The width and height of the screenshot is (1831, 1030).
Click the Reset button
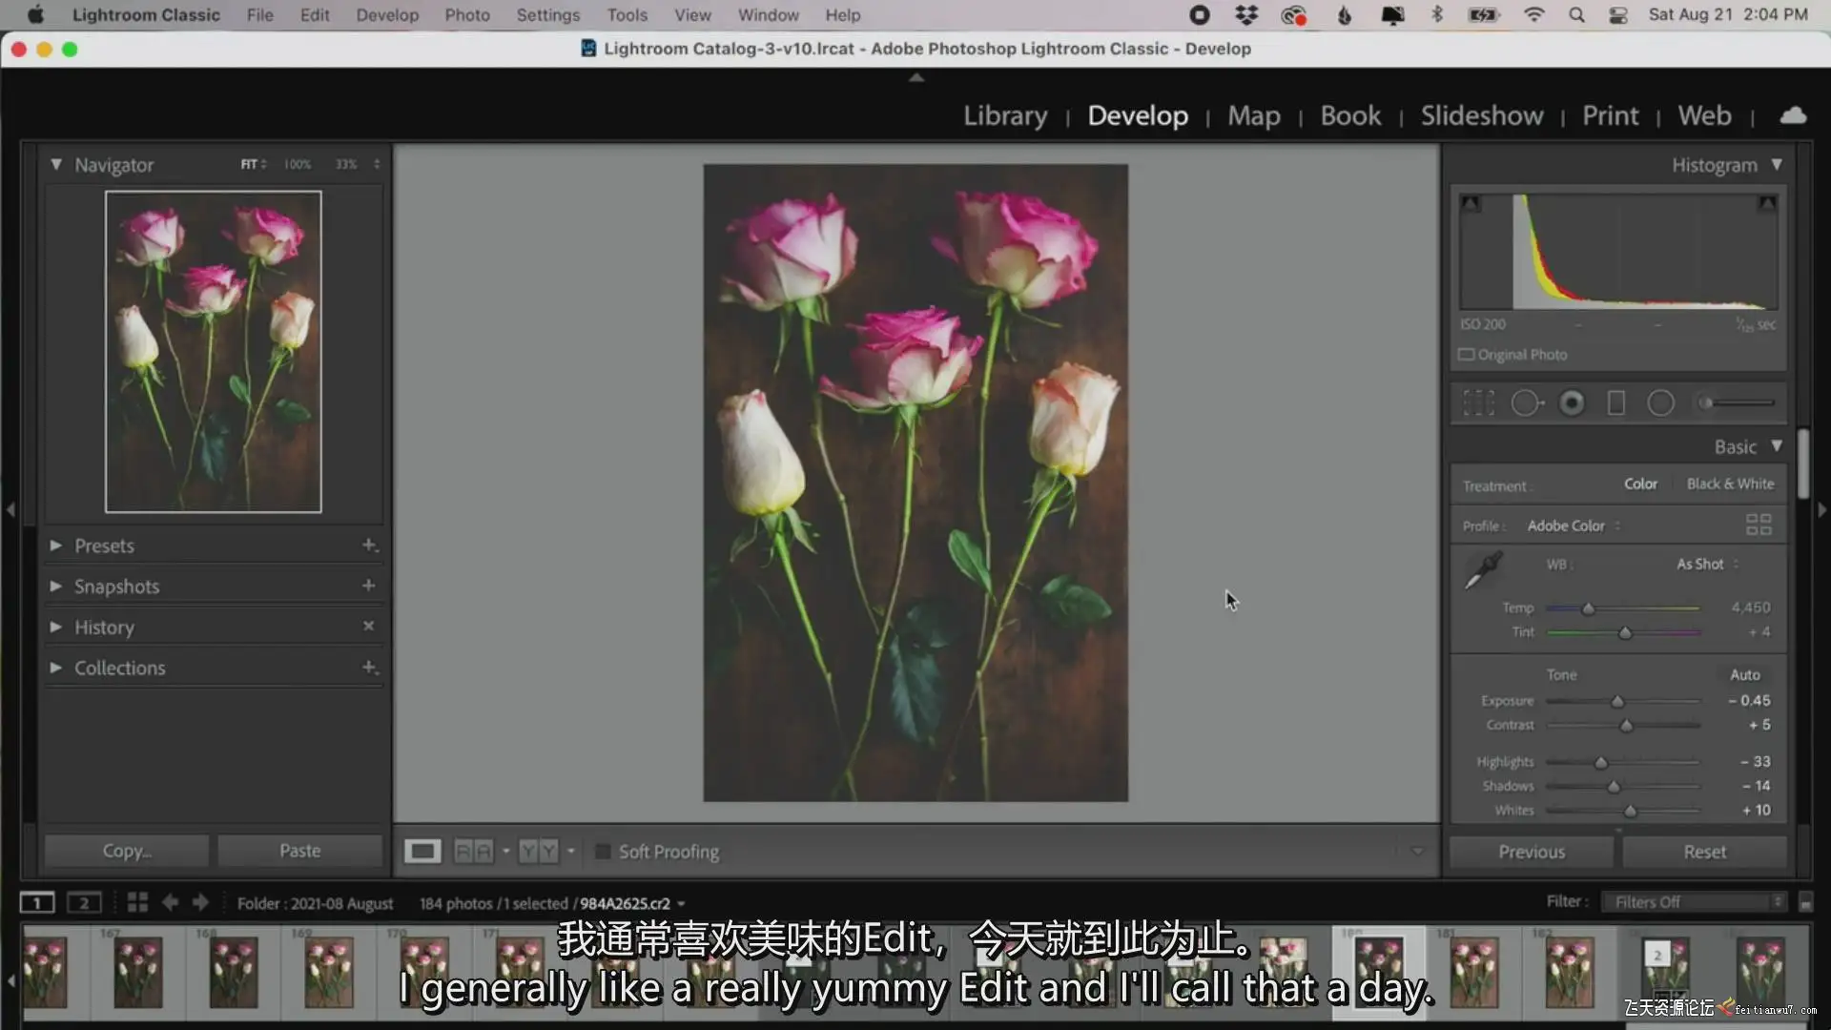point(1704,852)
